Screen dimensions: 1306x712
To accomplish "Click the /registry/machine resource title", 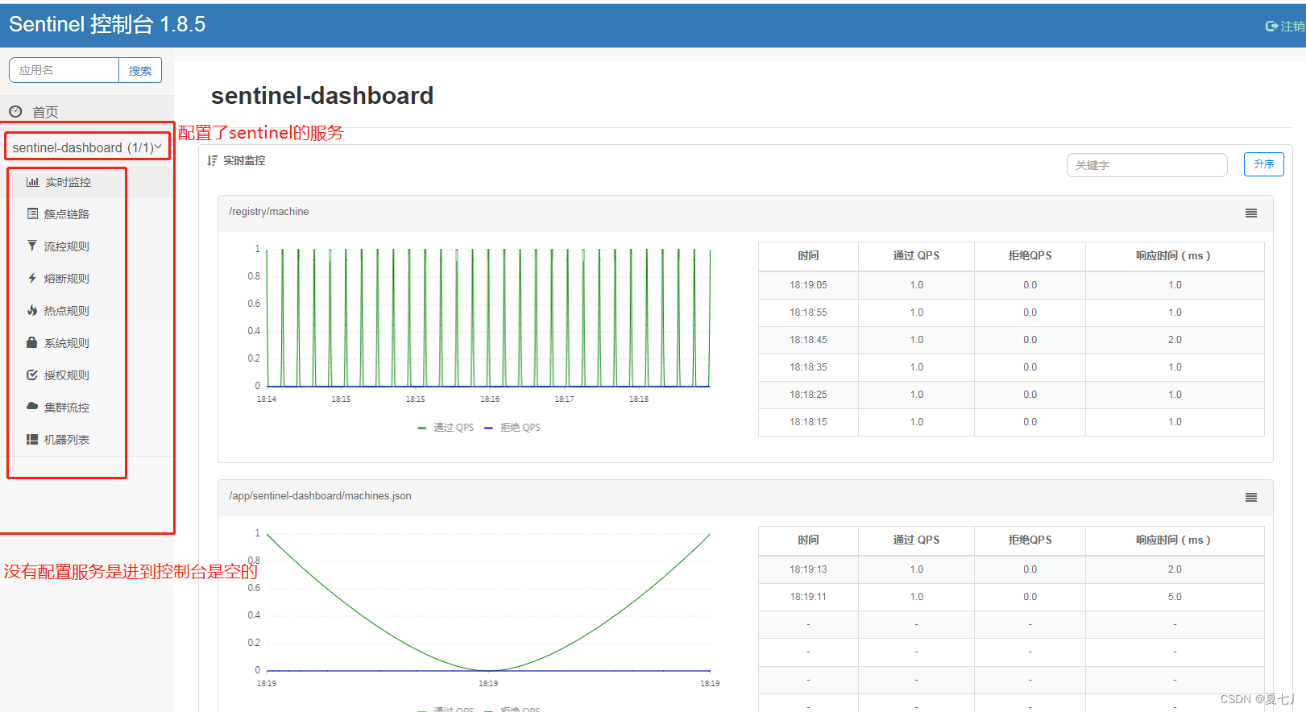I will tap(269, 212).
